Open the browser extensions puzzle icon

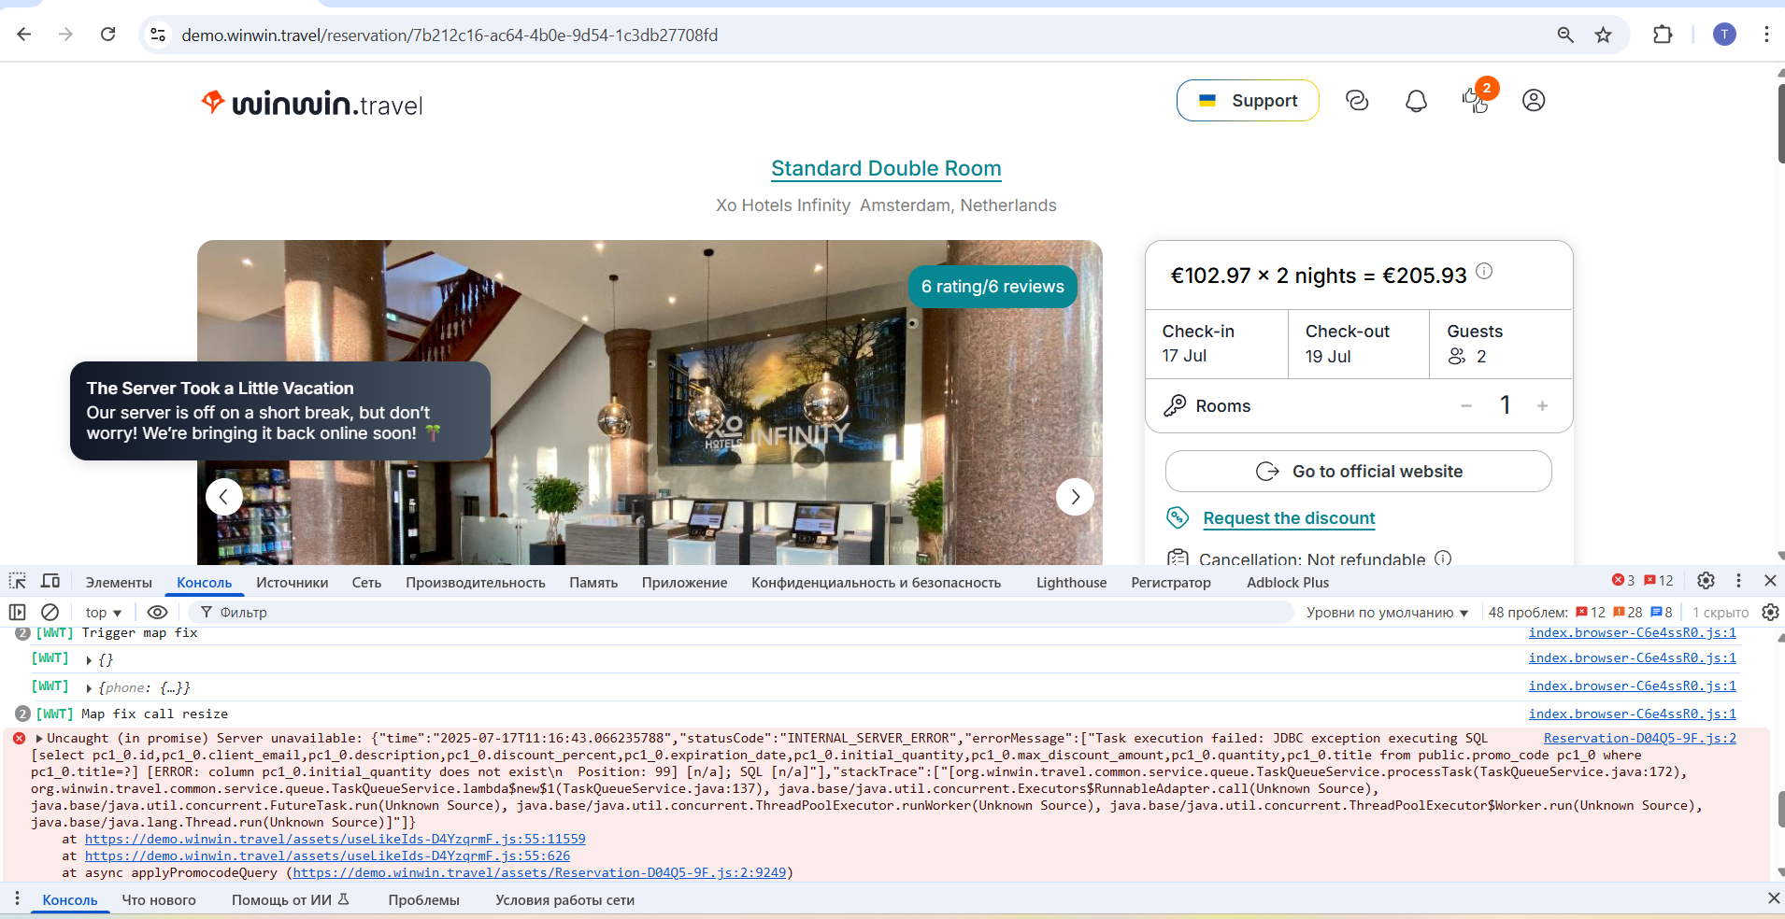[x=1663, y=35]
